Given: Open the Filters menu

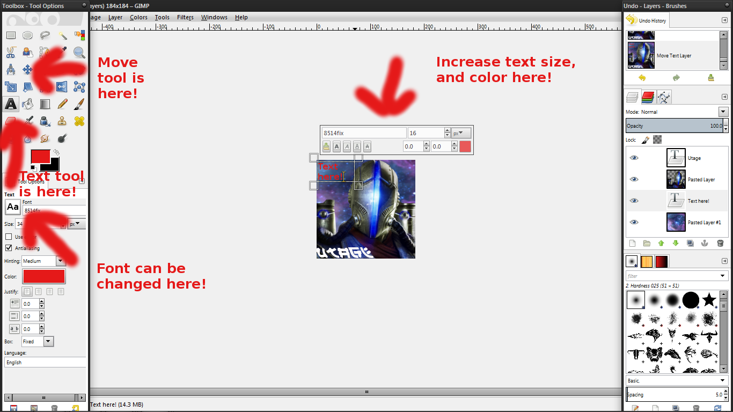Looking at the screenshot, I should click(x=185, y=17).
